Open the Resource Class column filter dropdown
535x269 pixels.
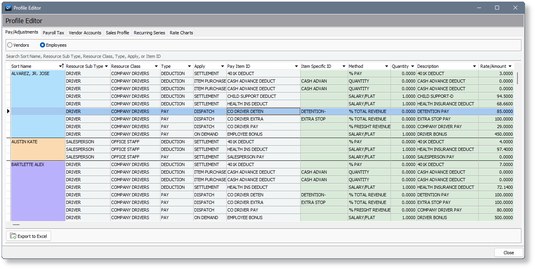click(156, 66)
